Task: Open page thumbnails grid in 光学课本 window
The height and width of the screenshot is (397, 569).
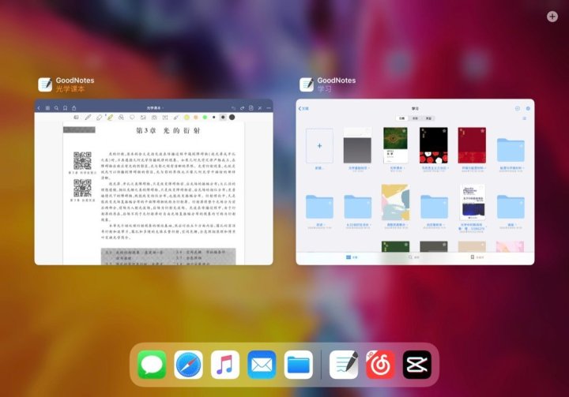Action: coord(47,108)
